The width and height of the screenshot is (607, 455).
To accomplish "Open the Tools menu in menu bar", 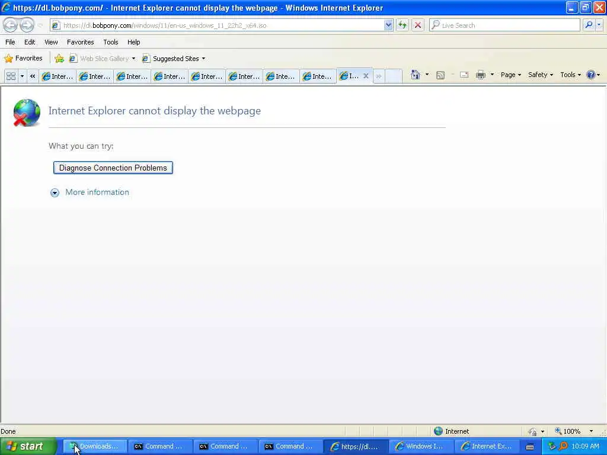I will [110, 42].
